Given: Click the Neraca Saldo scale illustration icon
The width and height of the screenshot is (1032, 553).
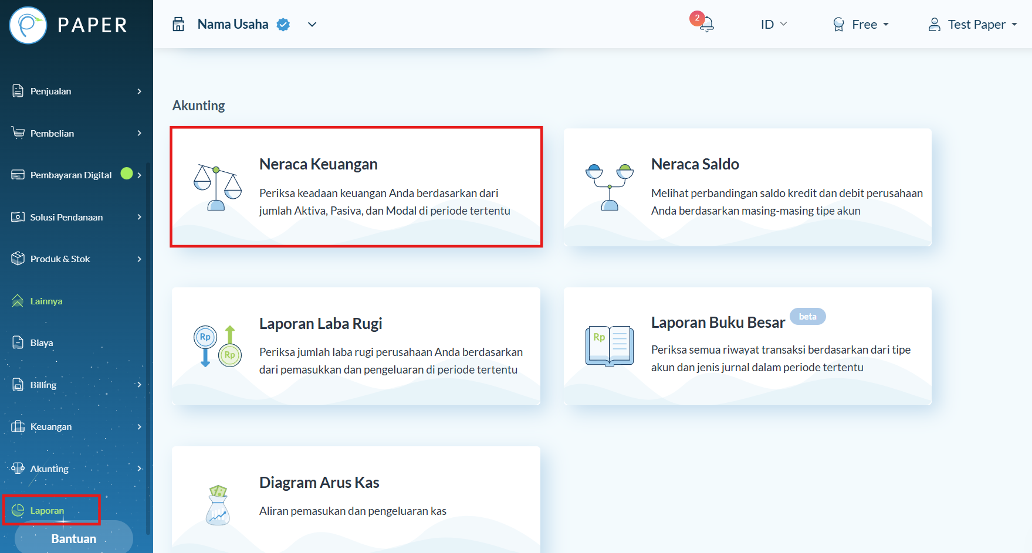Looking at the screenshot, I should tap(610, 188).
